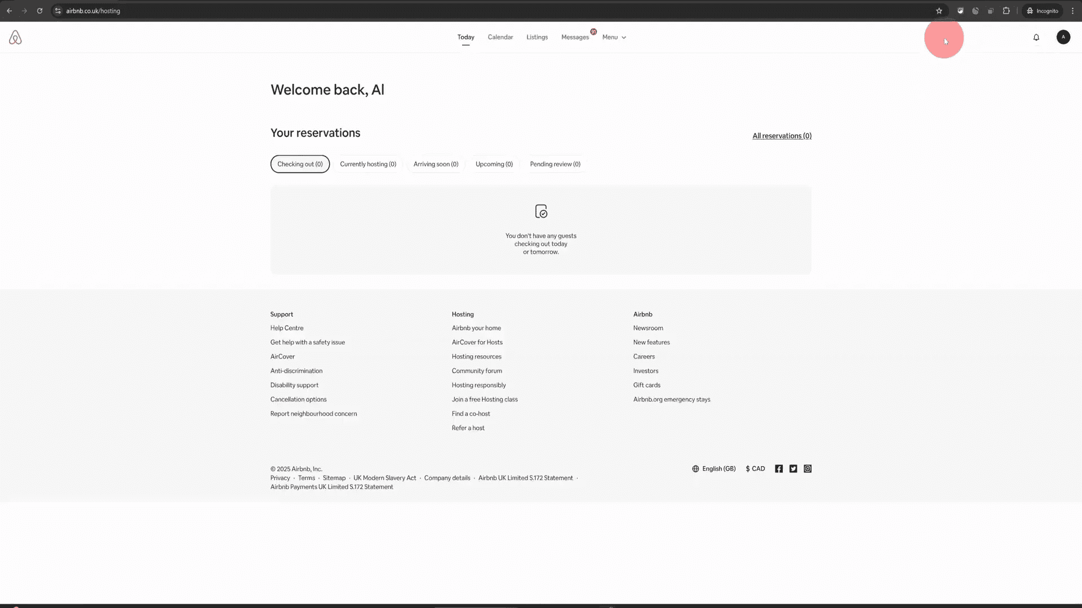Screen dimensions: 1082x608
Task: Go to the Listings tab
Action: point(536,37)
